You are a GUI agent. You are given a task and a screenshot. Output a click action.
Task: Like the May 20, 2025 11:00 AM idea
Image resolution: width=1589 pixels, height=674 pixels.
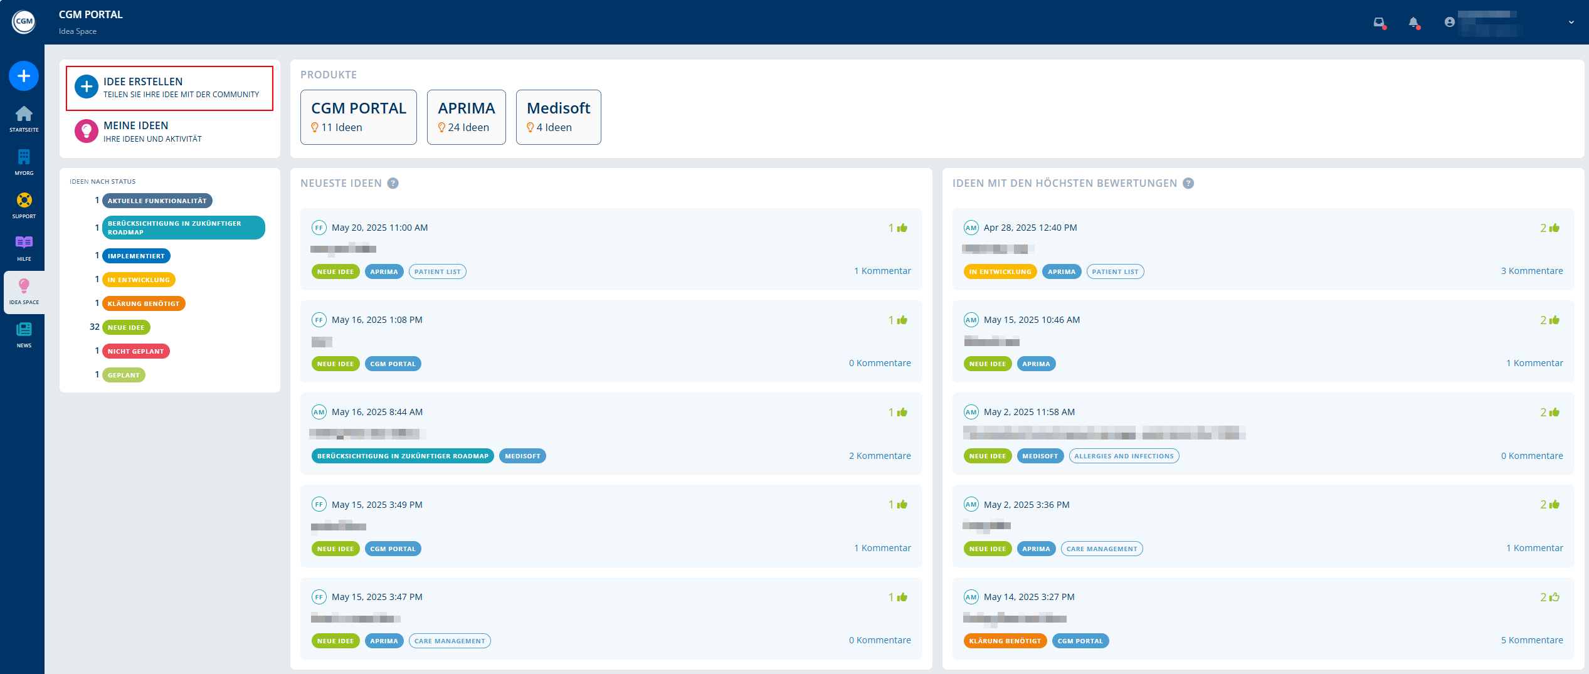pyautogui.click(x=902, y=228)
